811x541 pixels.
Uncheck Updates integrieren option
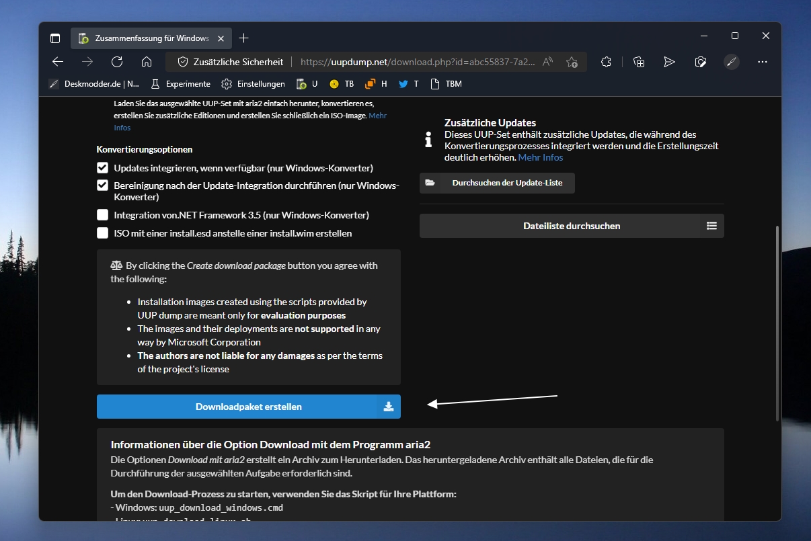[102, 167]
